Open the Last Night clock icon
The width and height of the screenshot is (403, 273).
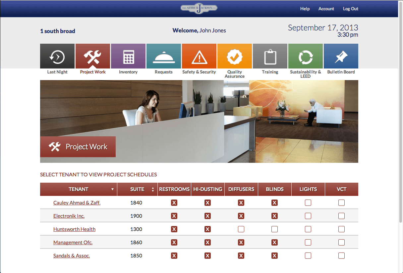[57, 57]
